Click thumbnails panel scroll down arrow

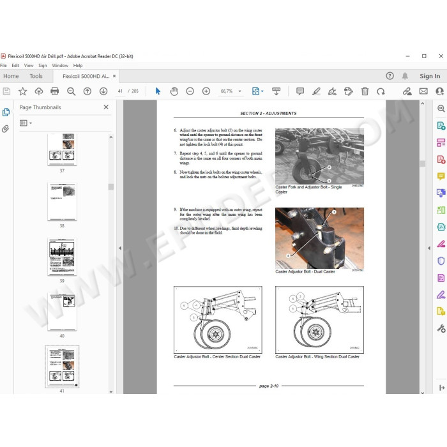click(111, 391)
